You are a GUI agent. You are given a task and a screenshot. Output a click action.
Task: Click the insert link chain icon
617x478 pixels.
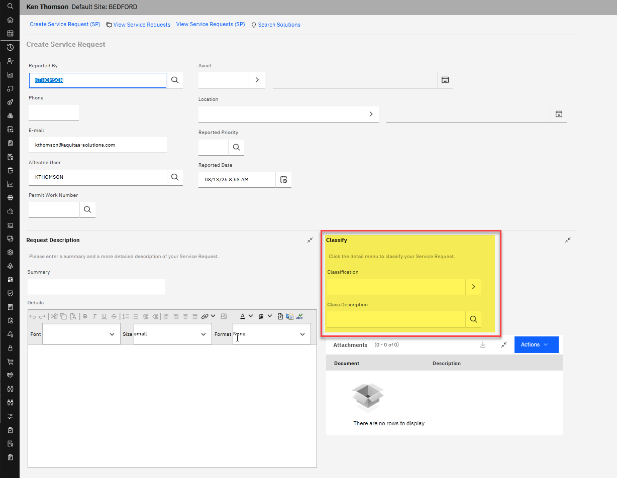point(205,316)
